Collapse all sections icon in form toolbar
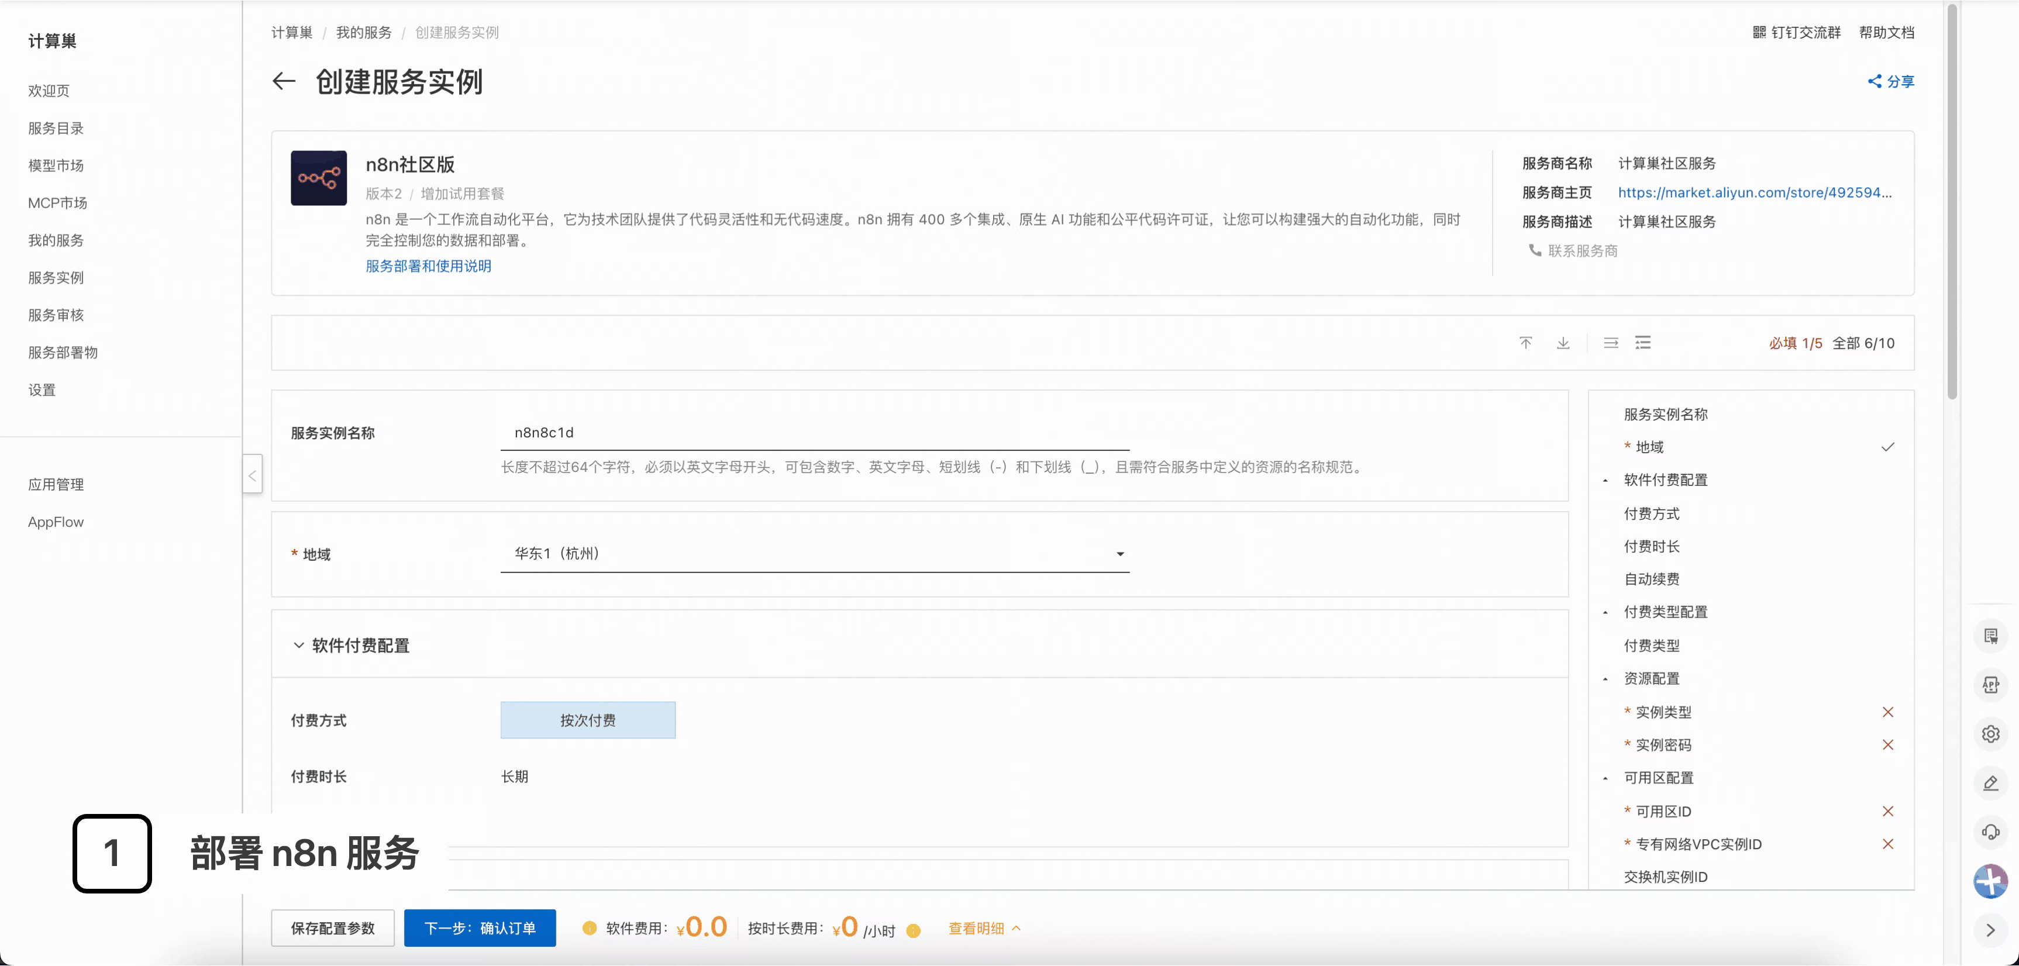The height and width of the screenshot is (966, 2019). pyautogui.click(x=1611, y=343)
